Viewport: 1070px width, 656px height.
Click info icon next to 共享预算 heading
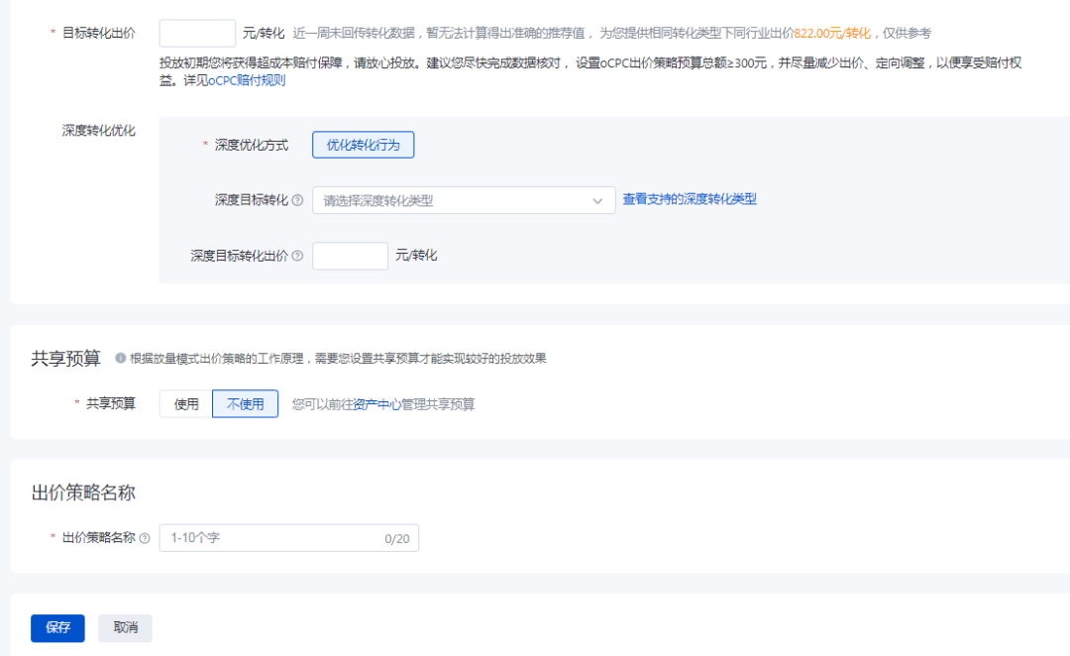(120, 359)
